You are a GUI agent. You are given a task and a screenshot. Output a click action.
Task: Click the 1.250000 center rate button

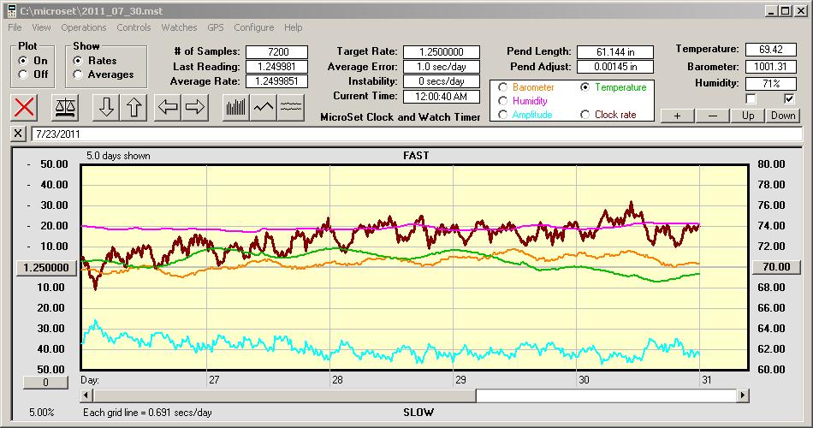46,268
